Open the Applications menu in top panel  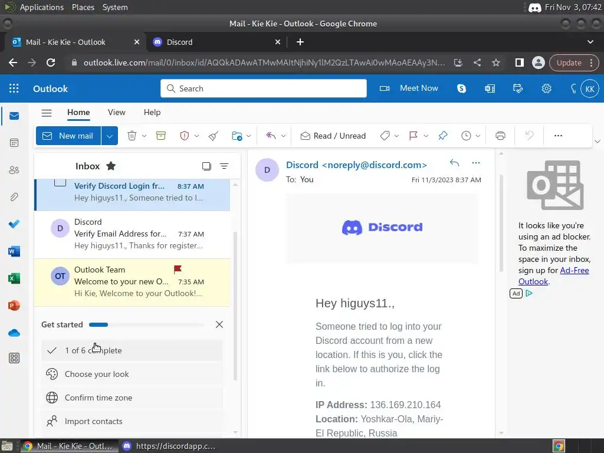pyautogui.click(x=42, y=7)
